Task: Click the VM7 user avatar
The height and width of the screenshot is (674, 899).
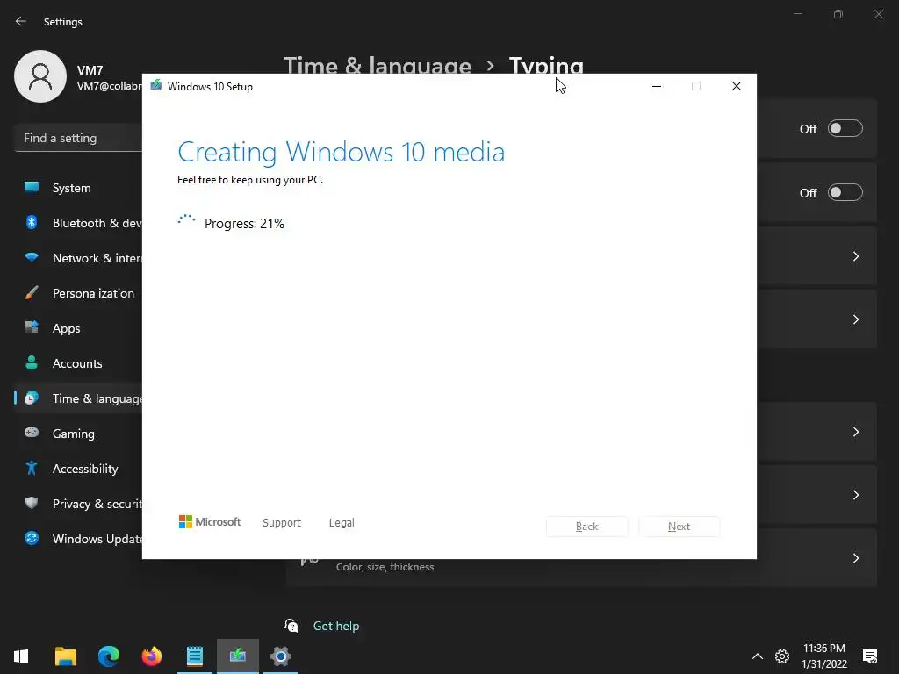Action: pyautogui.click(x=40, y=76)
